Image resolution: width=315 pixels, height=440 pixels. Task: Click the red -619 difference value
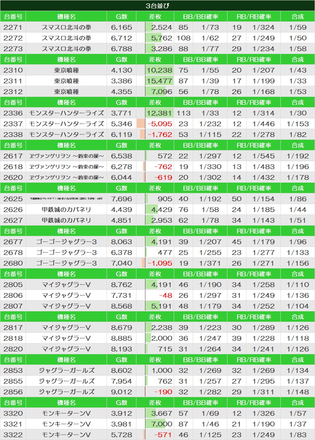click(x=163, y=177)
